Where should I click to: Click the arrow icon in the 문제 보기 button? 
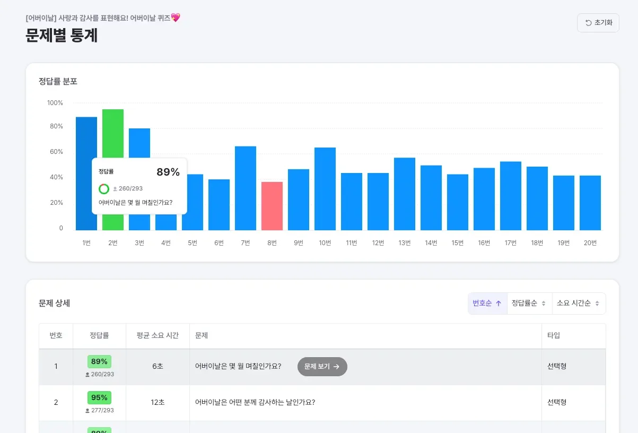336,367
